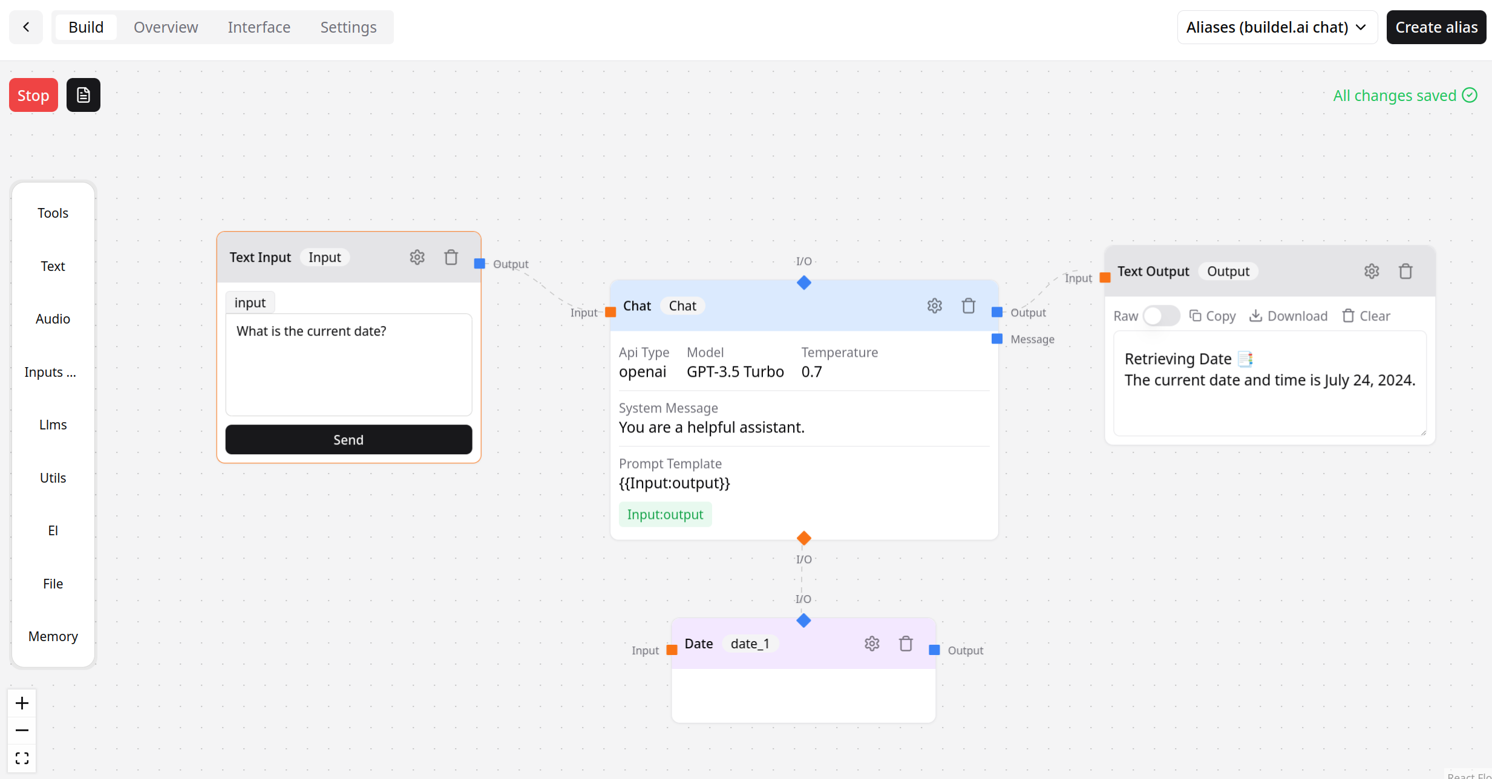Click Date block orange Input handle
Image resolution: width=1492 pixels, height=779 pixels.
(672, 650)
